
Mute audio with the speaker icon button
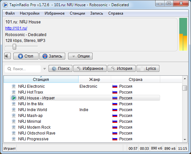point(7,56)
